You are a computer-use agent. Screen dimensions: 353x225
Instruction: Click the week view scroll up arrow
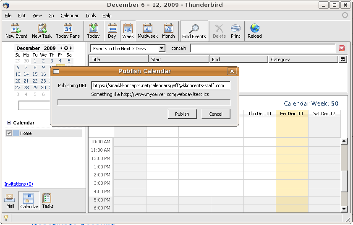tap(344, 141)
